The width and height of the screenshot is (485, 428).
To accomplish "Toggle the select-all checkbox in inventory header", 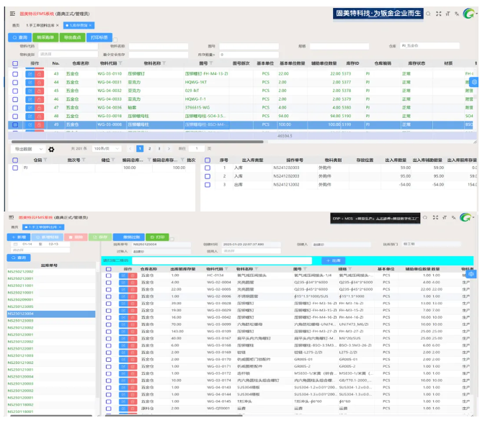I will click(x=15, y=63).
